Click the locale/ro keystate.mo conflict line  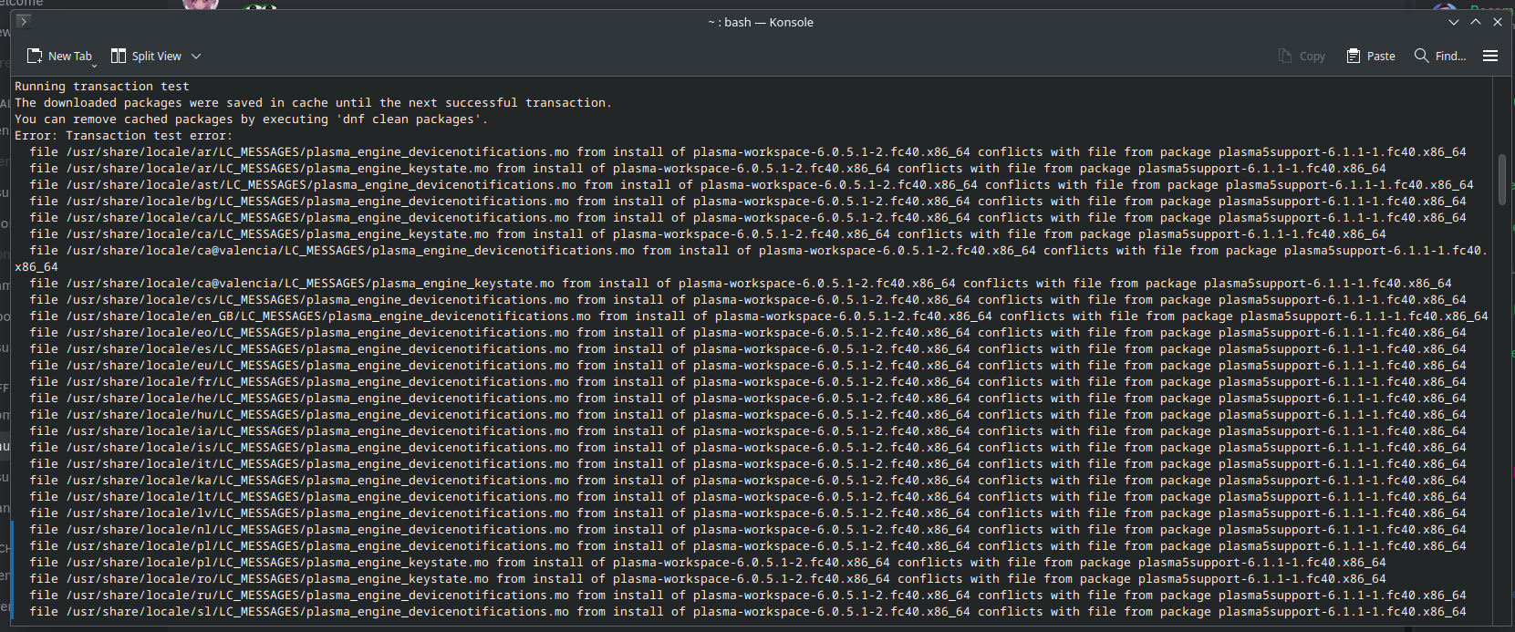tap(708, 579)
